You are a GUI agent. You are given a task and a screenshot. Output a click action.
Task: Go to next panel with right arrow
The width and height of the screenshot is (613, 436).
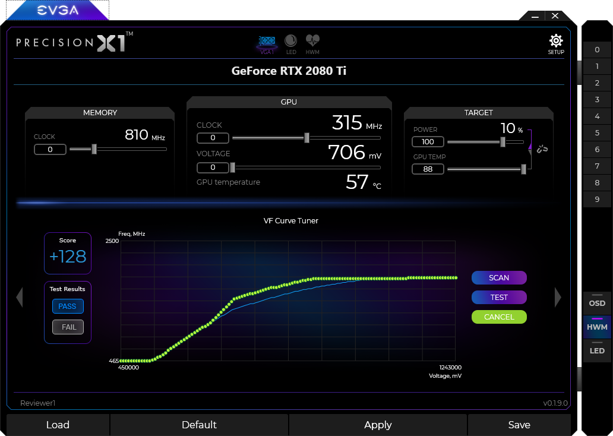point(558,298)
